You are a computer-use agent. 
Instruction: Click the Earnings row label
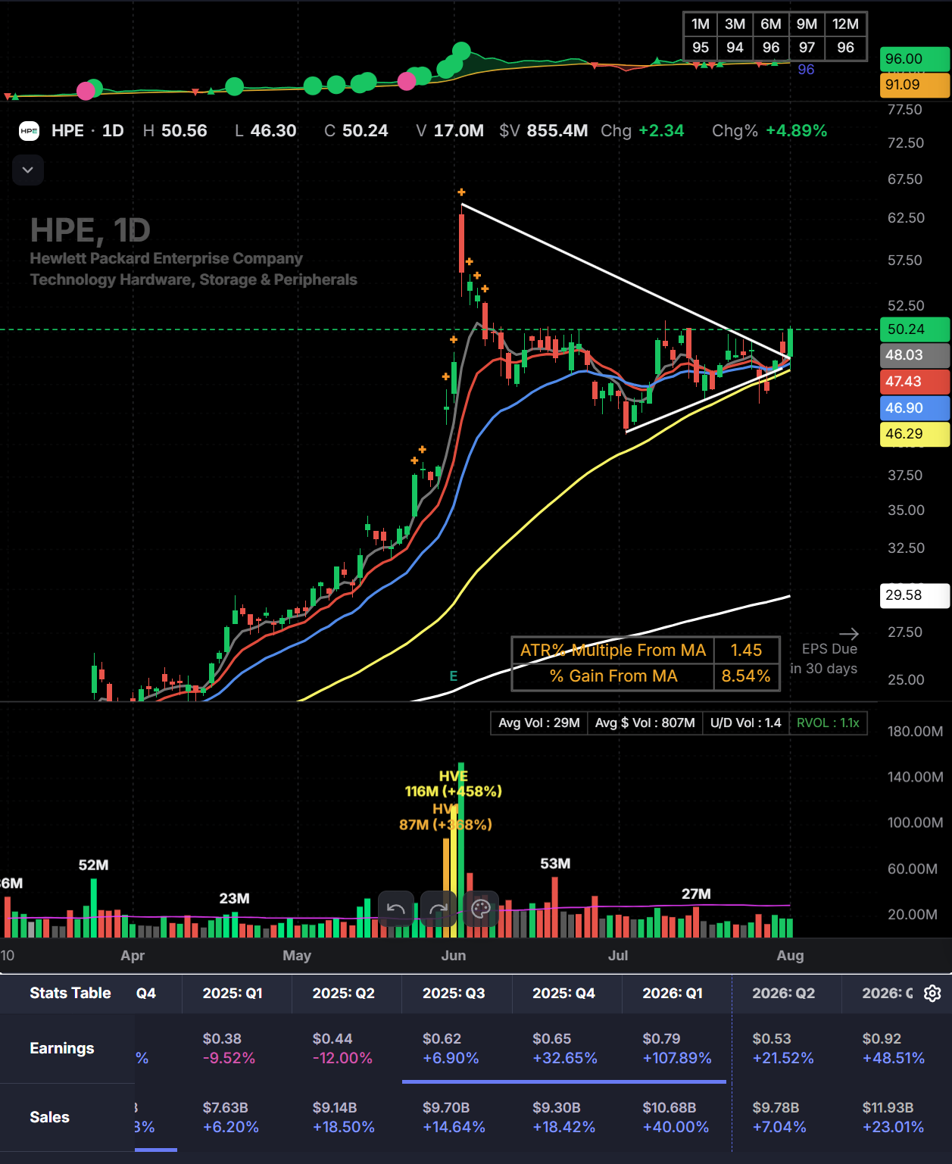62,1048
